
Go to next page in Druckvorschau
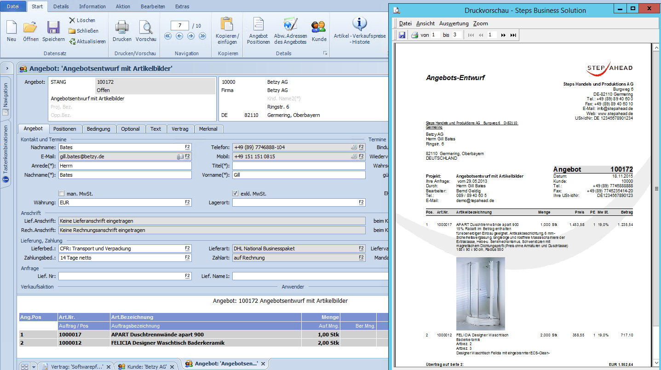click(x=504, y=35)
